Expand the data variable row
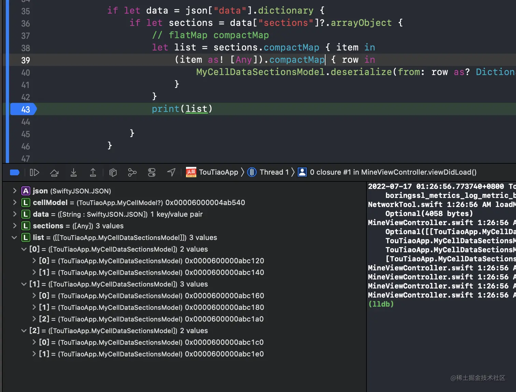 coord(15,214)
